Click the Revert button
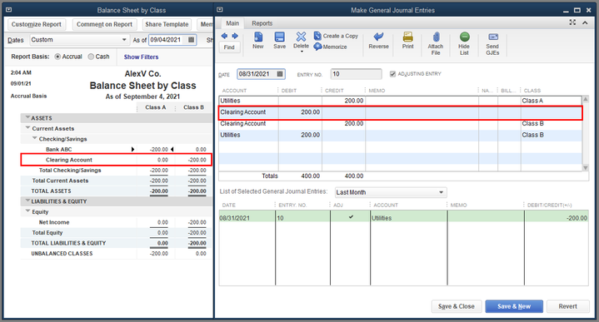 (567, 306)
